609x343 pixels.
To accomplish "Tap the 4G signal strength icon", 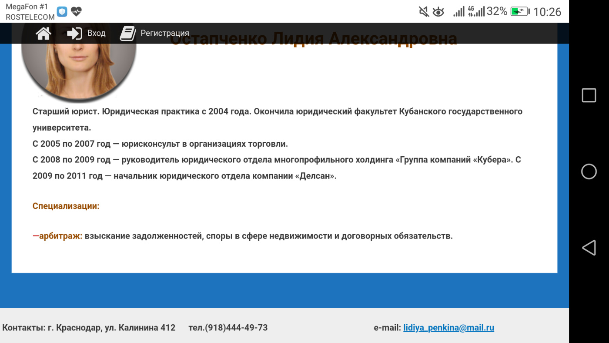I will pyautogui.click(x=476, y=11).
